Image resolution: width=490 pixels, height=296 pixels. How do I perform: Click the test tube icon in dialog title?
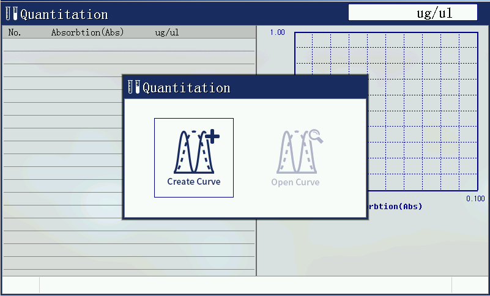pos(134,87)
